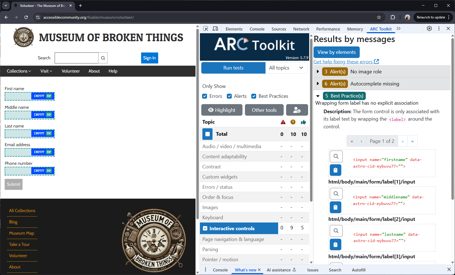Expand the Autocomplete missing alerts

[x=318, y=84]
